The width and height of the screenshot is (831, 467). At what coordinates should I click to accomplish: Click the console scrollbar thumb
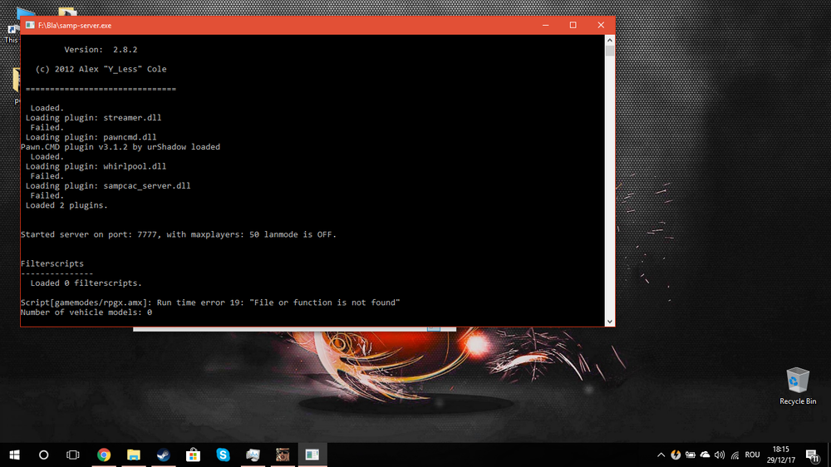click(609, 51)
